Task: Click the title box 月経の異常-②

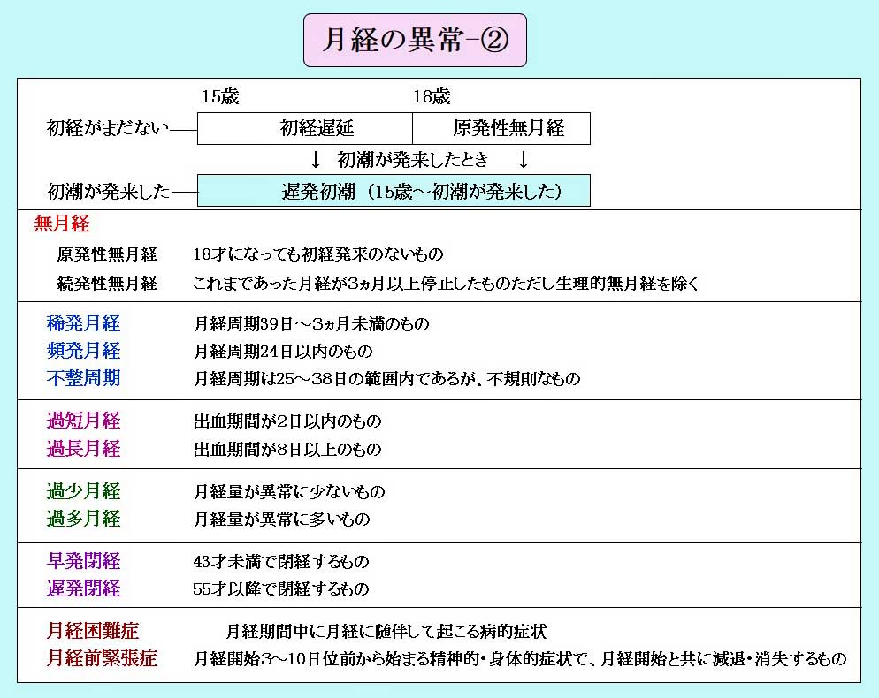Action: [415, 41]
